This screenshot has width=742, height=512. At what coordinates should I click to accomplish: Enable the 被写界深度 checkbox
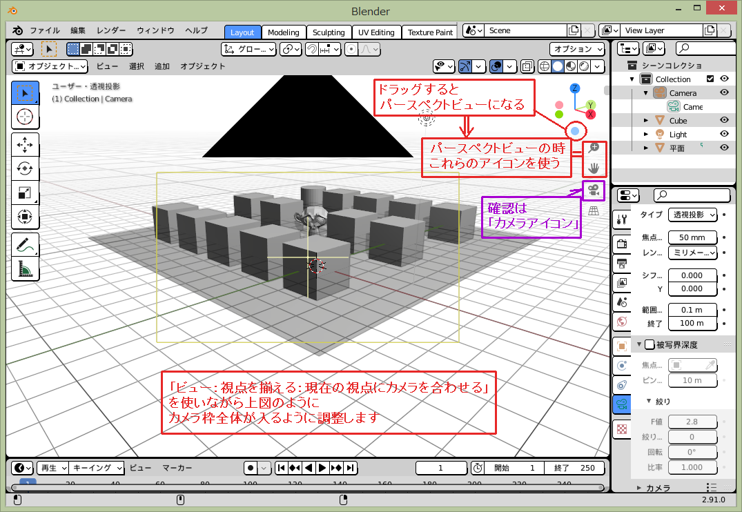tap(650, 344)
